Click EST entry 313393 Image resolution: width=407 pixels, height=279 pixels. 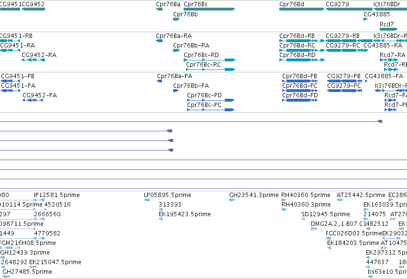click(170, 205)
